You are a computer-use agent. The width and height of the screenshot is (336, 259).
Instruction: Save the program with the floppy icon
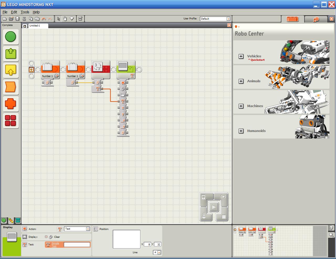tap(17, 19)
